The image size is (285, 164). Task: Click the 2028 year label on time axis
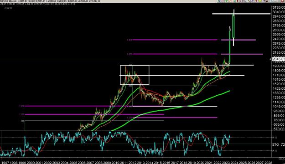[x=268, y=162]
